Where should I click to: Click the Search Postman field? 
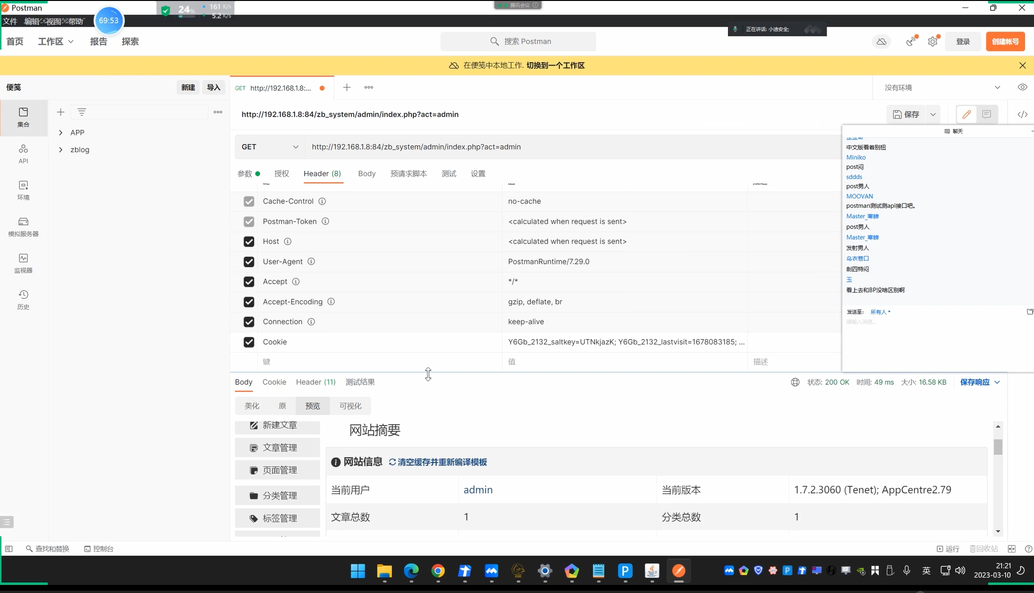pyautogui.click(x=518, y=42)
